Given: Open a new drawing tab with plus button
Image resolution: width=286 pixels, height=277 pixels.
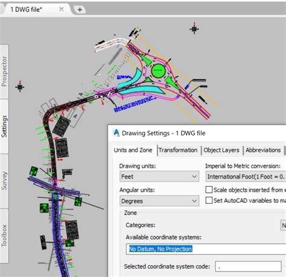Looking at the screenshot, I should point(80,10).
